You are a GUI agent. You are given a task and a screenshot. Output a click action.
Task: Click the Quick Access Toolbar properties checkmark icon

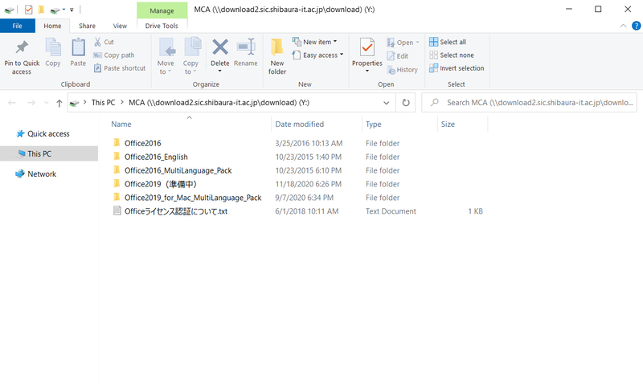pos(29,10)
